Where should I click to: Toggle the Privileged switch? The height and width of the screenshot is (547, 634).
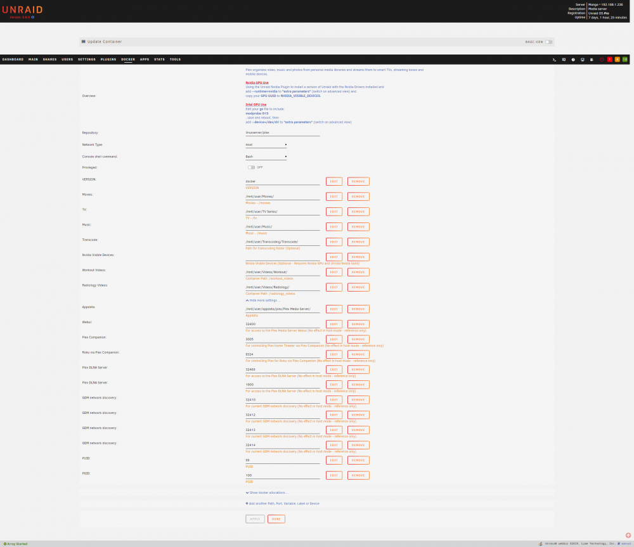(x=252, y=167)
